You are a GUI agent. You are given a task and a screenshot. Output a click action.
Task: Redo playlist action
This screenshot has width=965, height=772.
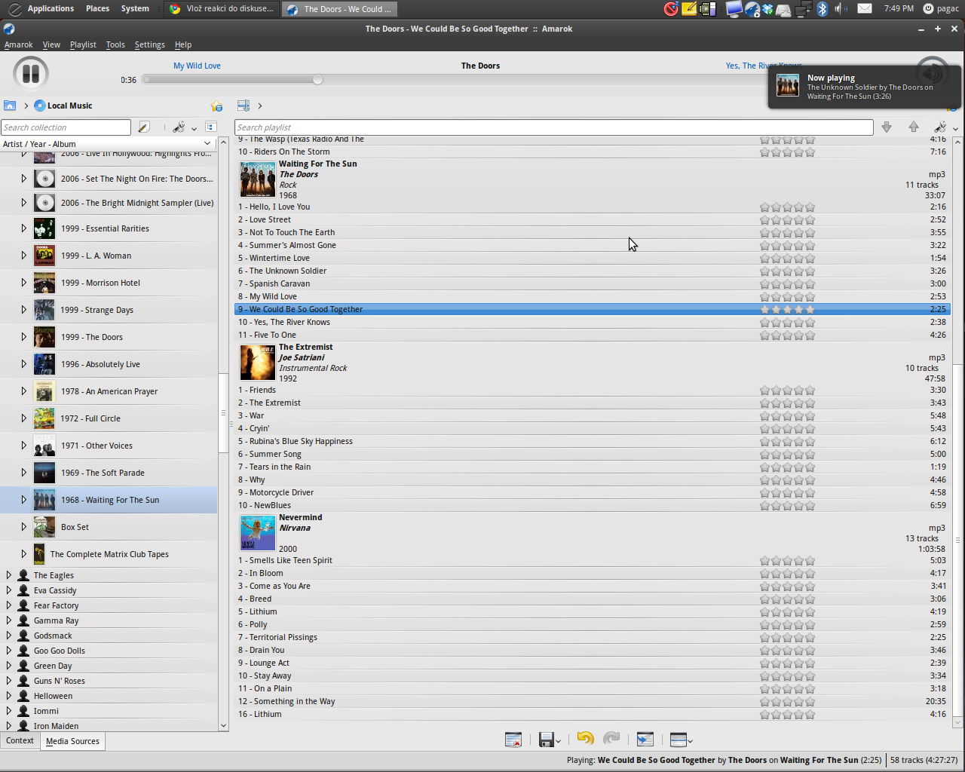pos(611,739)
